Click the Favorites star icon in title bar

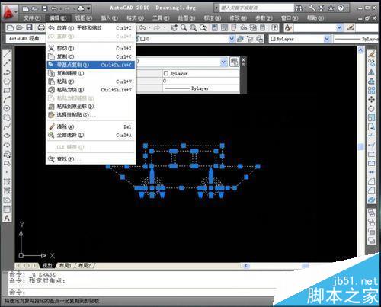[x=331, y=8]
